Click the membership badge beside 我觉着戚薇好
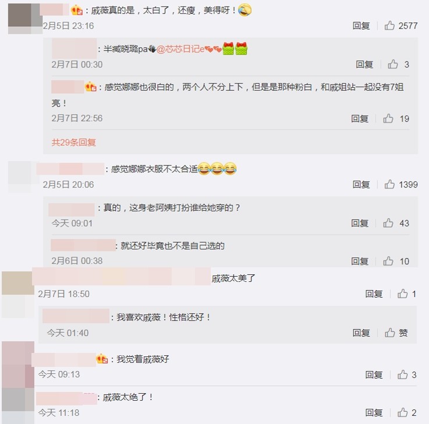The height and width of the screenshot is (424, 429). point(102,359)
